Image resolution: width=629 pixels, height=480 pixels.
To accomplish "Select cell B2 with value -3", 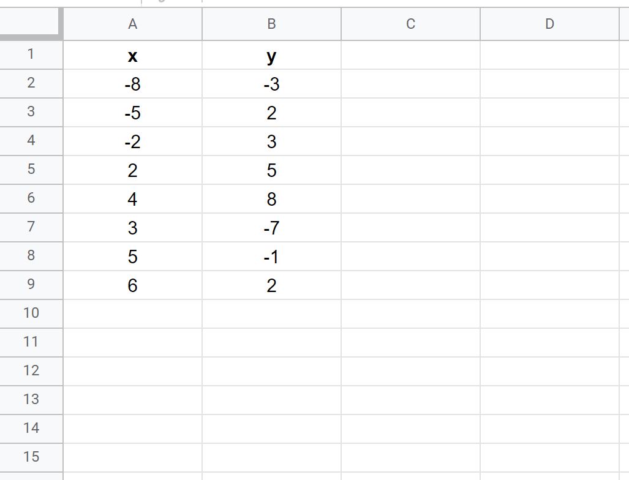I will click(271, 84).
